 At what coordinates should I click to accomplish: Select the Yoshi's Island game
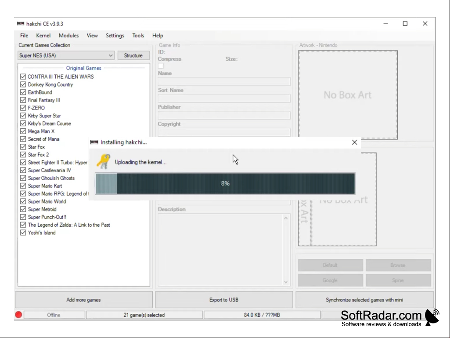click(42, 232)
